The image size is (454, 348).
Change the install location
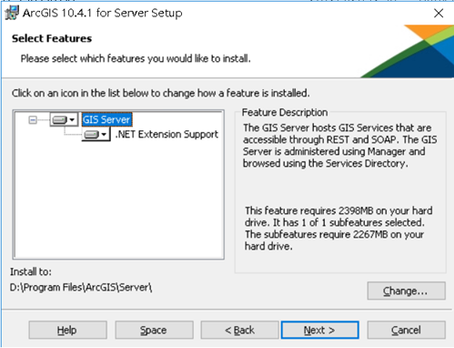407,291
